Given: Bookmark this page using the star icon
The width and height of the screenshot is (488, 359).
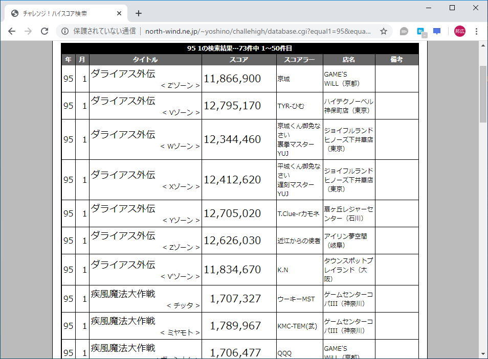Looking at the screenshot, I should point(383,31).
